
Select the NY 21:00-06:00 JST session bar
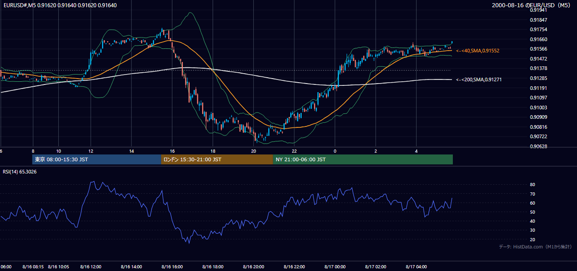[x=363, y=159]
